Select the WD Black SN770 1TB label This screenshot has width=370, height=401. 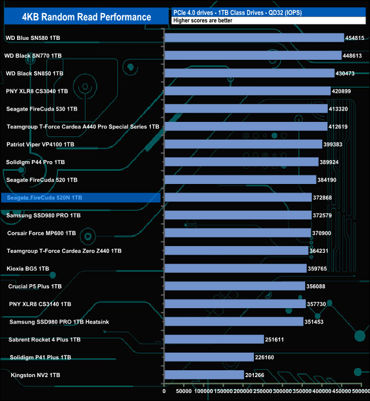coord(33,55)
